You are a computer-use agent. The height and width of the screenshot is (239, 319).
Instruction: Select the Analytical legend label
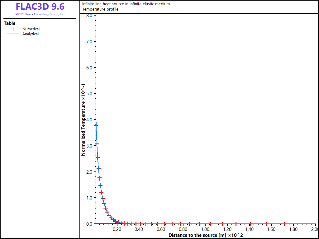coord(31,34)
